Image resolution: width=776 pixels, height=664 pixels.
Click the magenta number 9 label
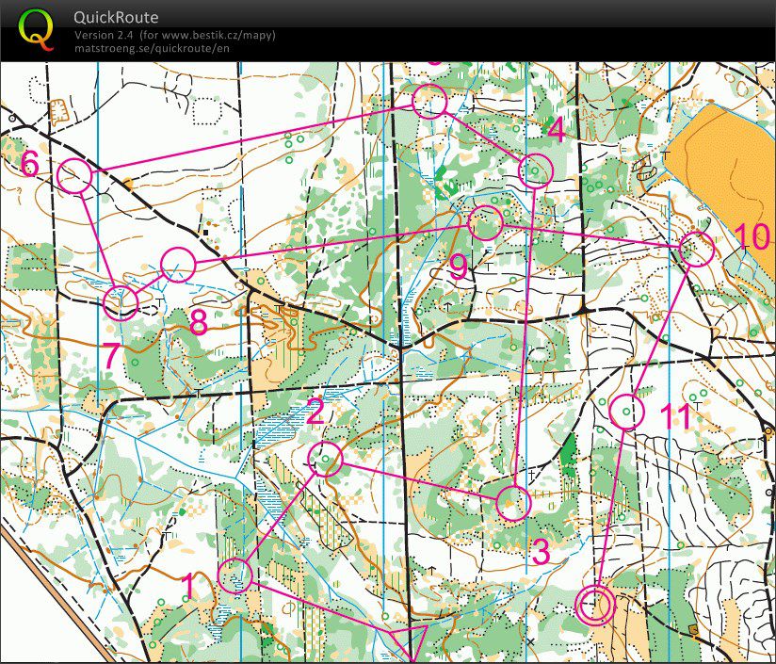pos(459,267)
